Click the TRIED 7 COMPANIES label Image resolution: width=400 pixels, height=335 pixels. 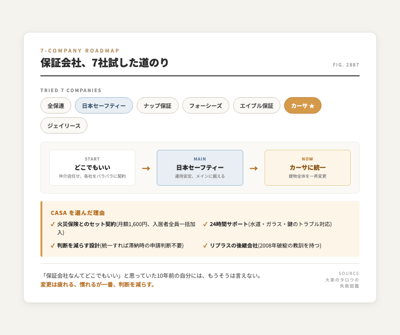[71, 90]
